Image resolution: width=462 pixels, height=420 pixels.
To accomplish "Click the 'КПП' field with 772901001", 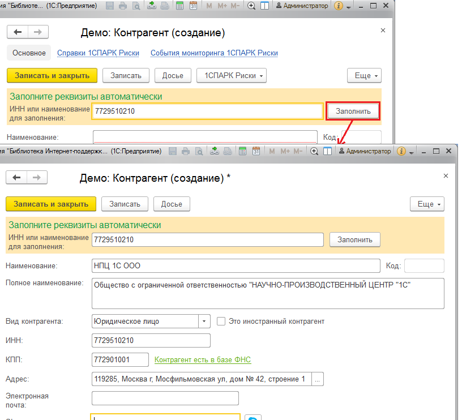I will pos(120,359).
